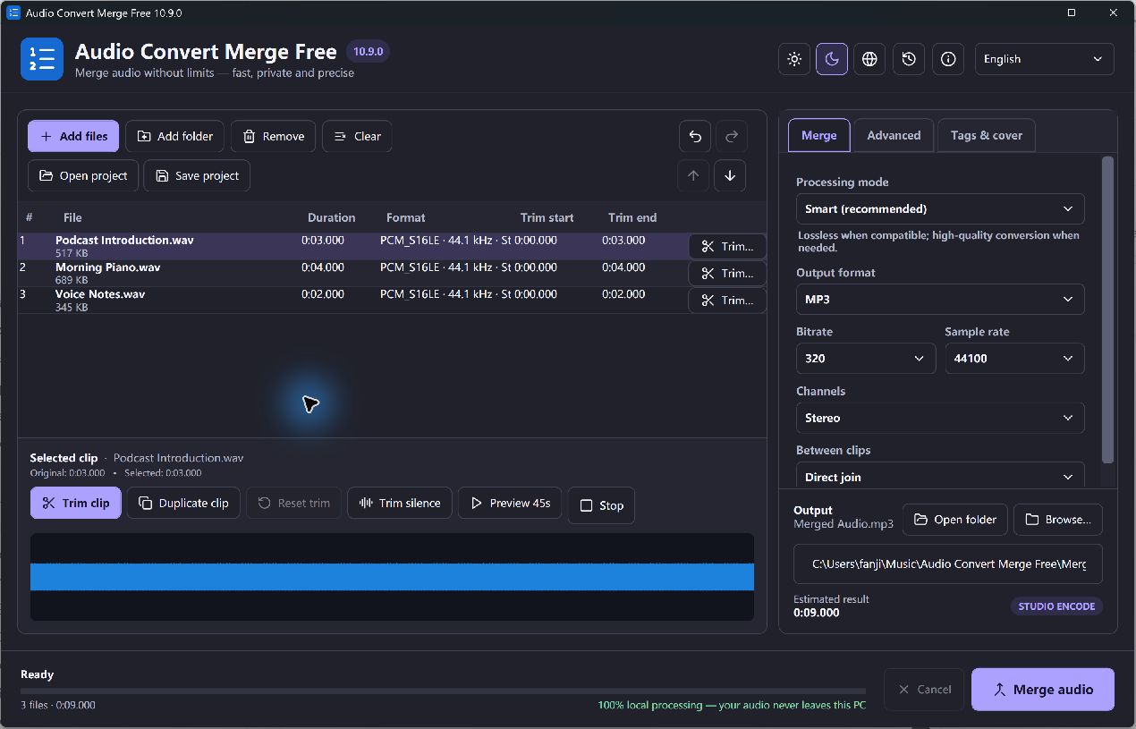Open folder for output
Image resolution: width=1136 pixels, height=729 pixels.
pos(955,519)
